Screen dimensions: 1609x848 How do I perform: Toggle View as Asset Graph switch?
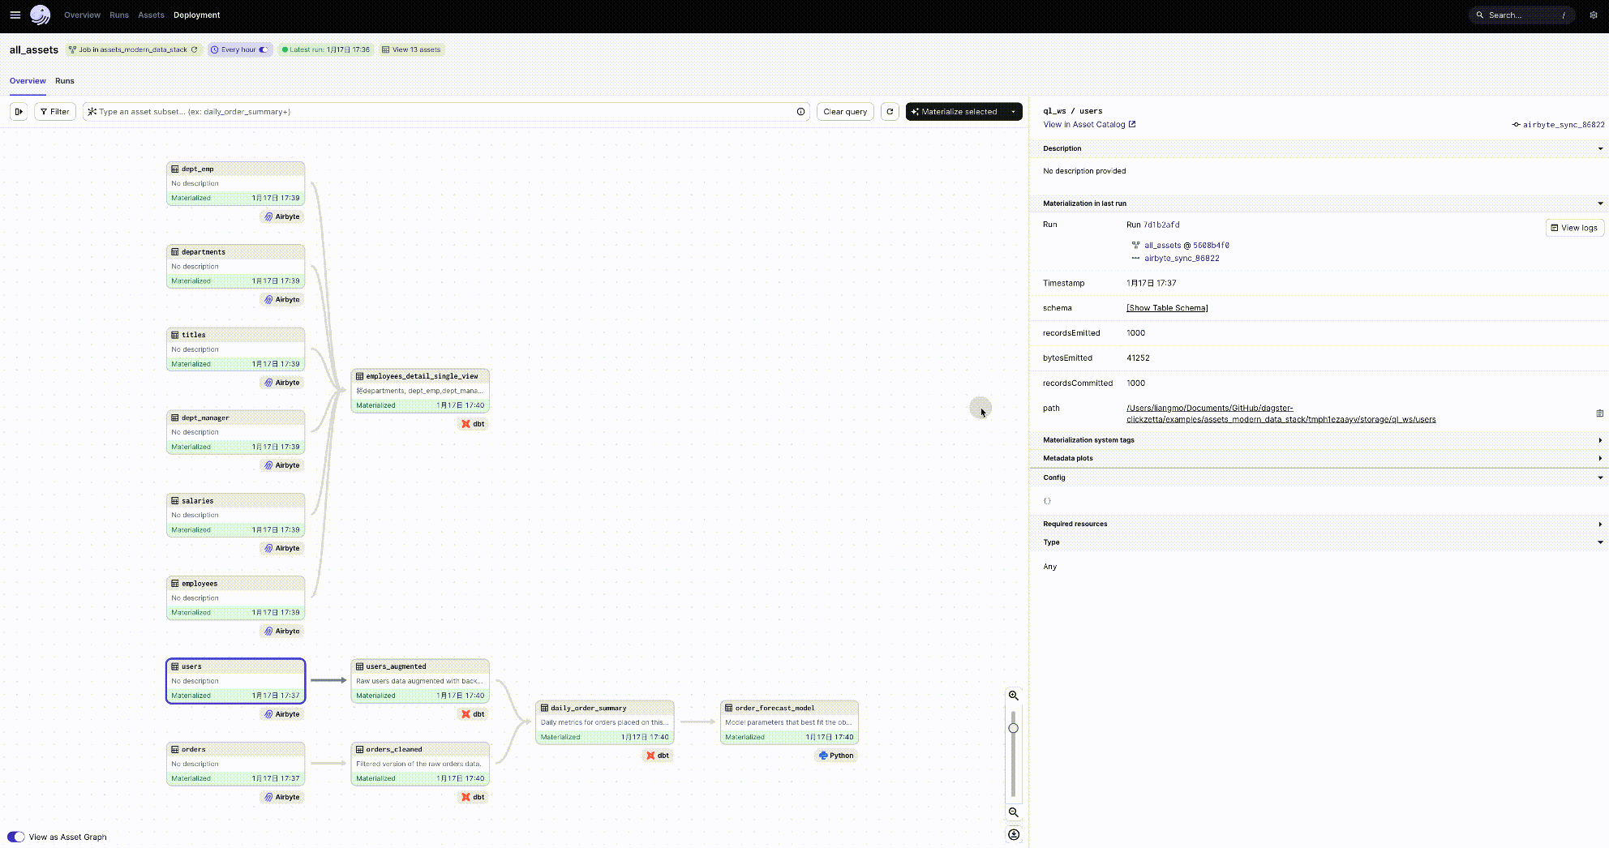[x=16, y=837]
